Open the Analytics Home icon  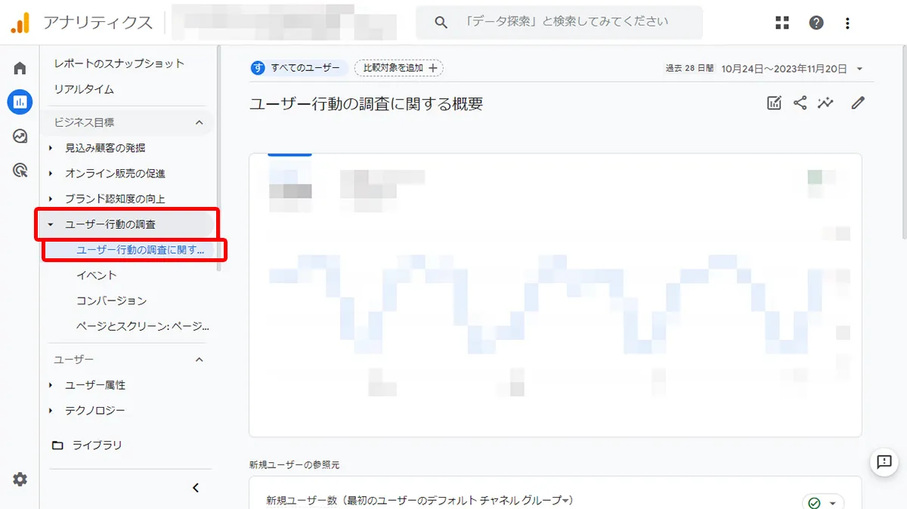coord(19,68)
